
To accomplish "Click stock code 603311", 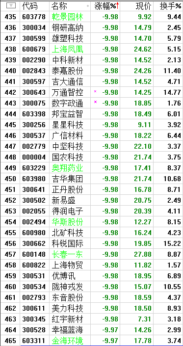I will point(34,341).
